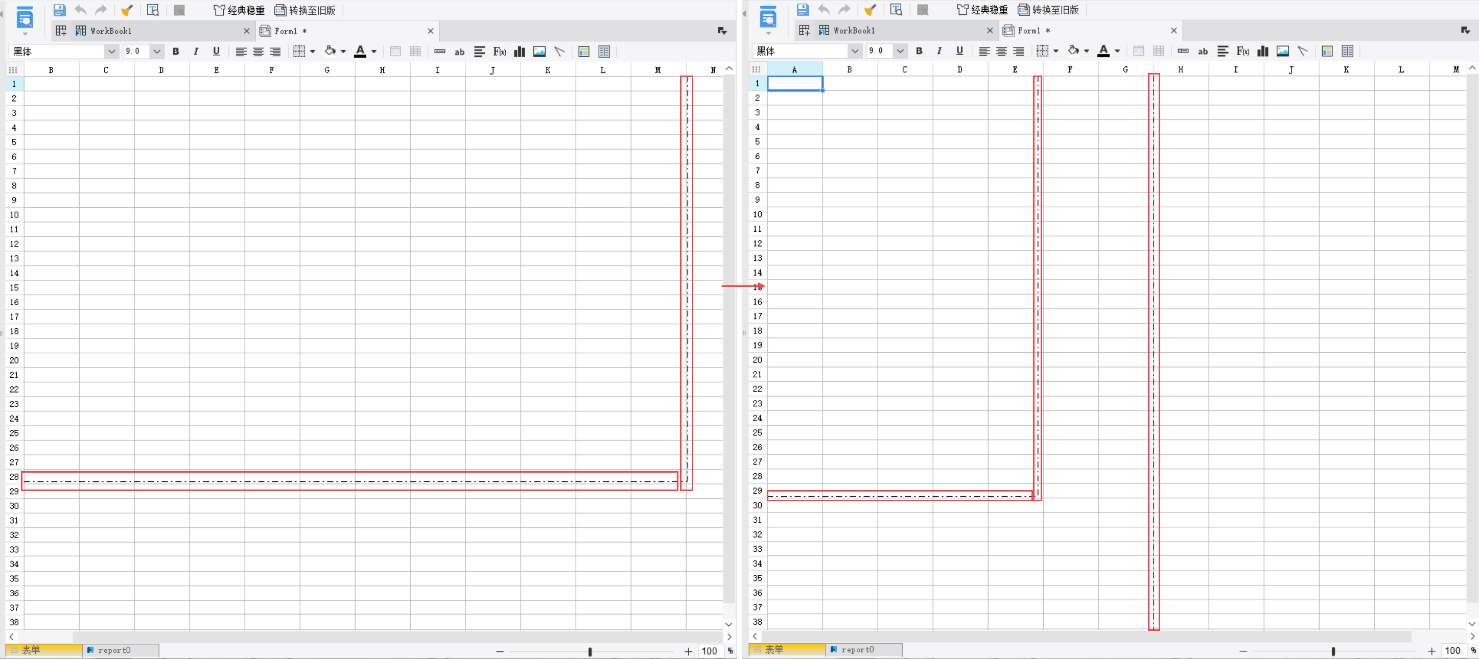Click center align icon in right toolbar

point(1001,51)
